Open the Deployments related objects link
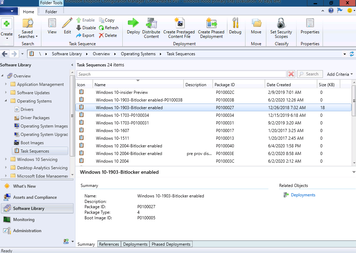The width and height of the screenshot is (356, 253). pyautogui.click(x=303, y=195)
